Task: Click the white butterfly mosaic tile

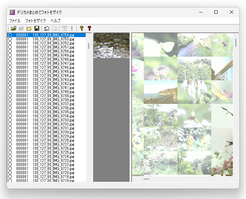Action: tap(161, 45)
